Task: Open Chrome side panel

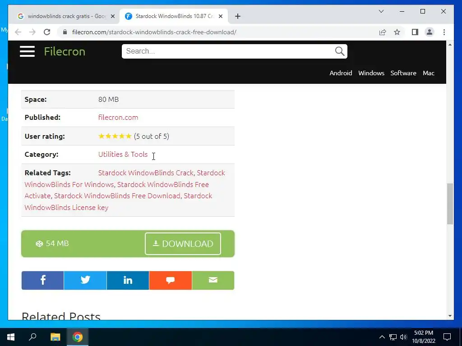Action: [415, 32]
